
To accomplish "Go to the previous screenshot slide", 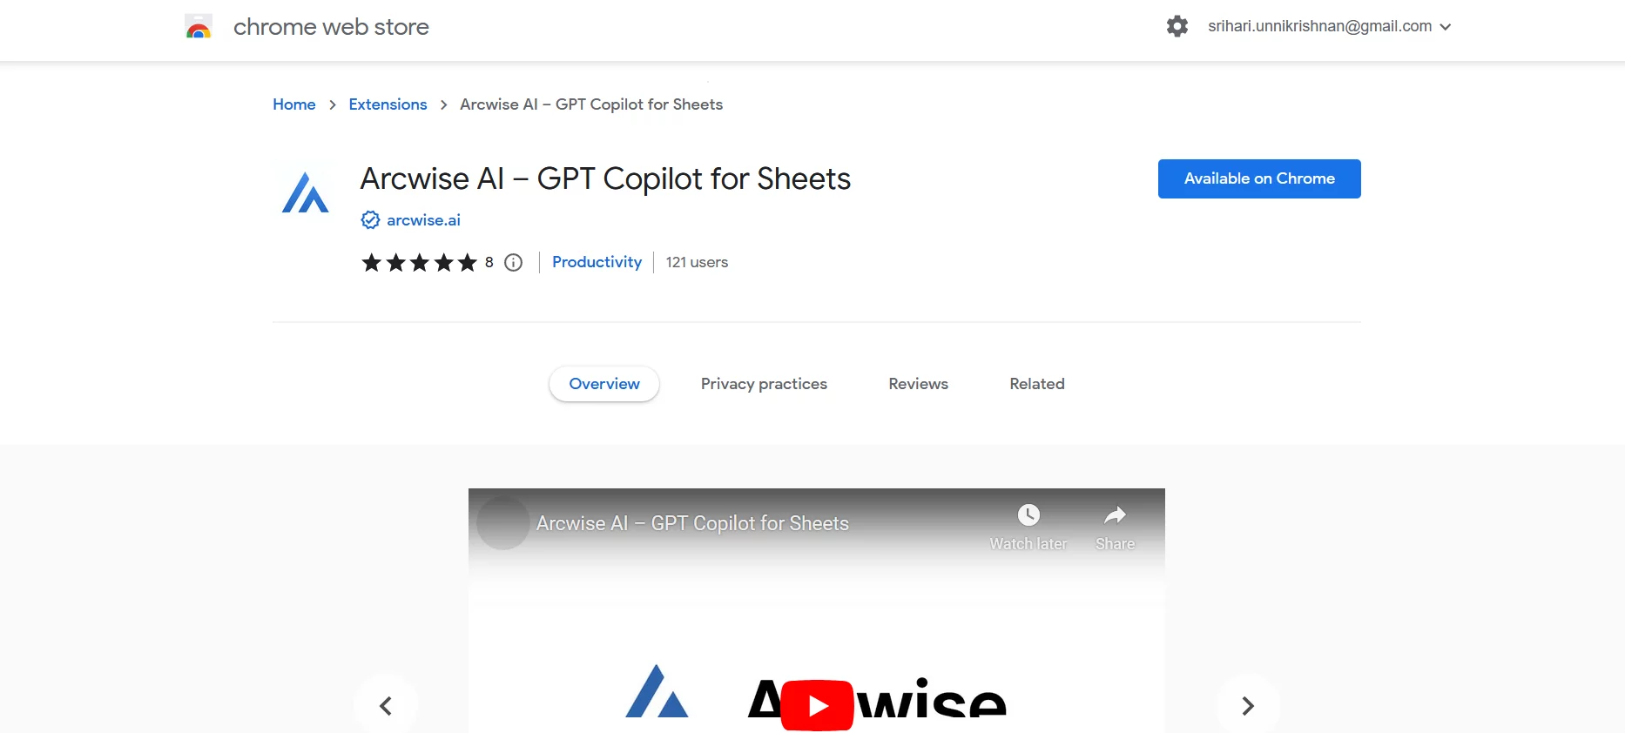I will pos(386,705).
